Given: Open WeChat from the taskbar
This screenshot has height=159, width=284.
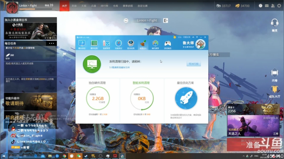Looking at the screenshot, I should tap(79, 156).
